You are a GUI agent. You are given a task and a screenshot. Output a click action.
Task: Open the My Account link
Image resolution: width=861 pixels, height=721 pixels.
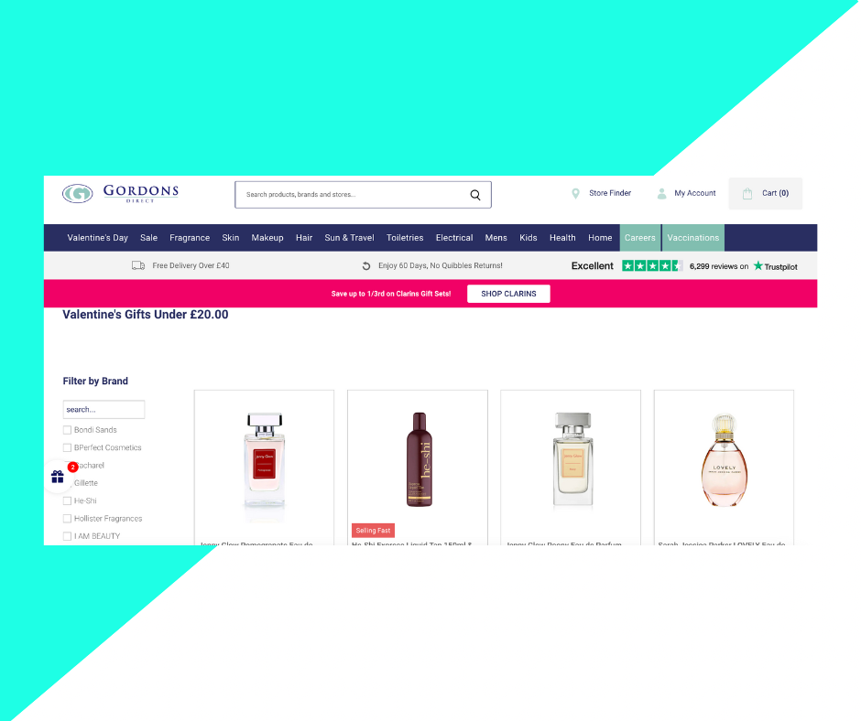(x=695, y=193)
